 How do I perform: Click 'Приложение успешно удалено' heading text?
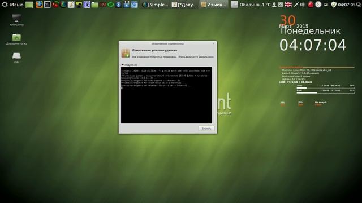154,50
